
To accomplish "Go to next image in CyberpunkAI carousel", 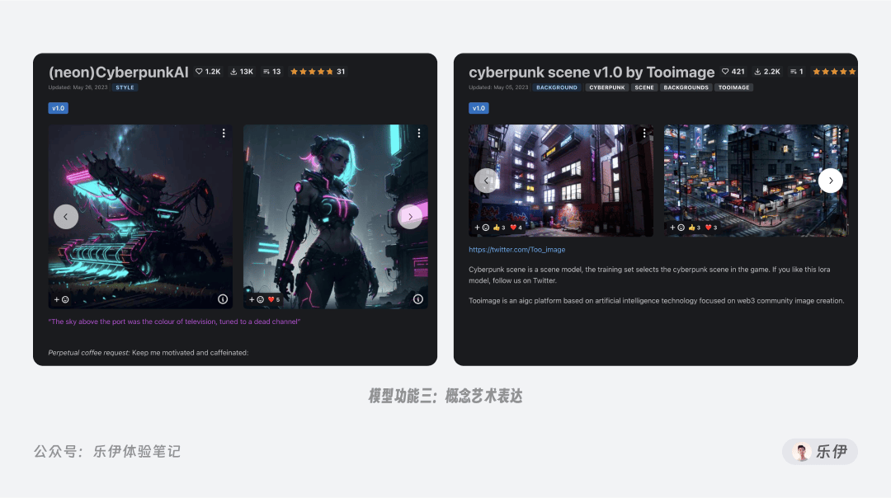I will [x=410, y=216].
